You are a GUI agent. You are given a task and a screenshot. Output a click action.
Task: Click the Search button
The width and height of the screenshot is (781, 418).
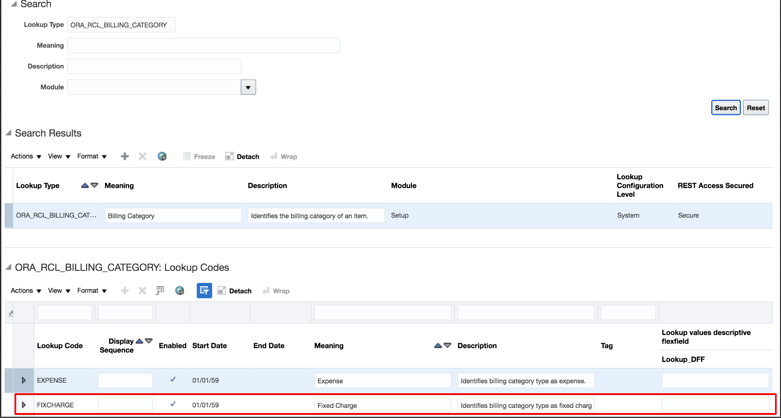click(x=725, y=108)
